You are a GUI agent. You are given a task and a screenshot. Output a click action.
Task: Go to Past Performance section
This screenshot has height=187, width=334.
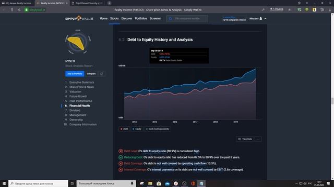coord(80,101)
